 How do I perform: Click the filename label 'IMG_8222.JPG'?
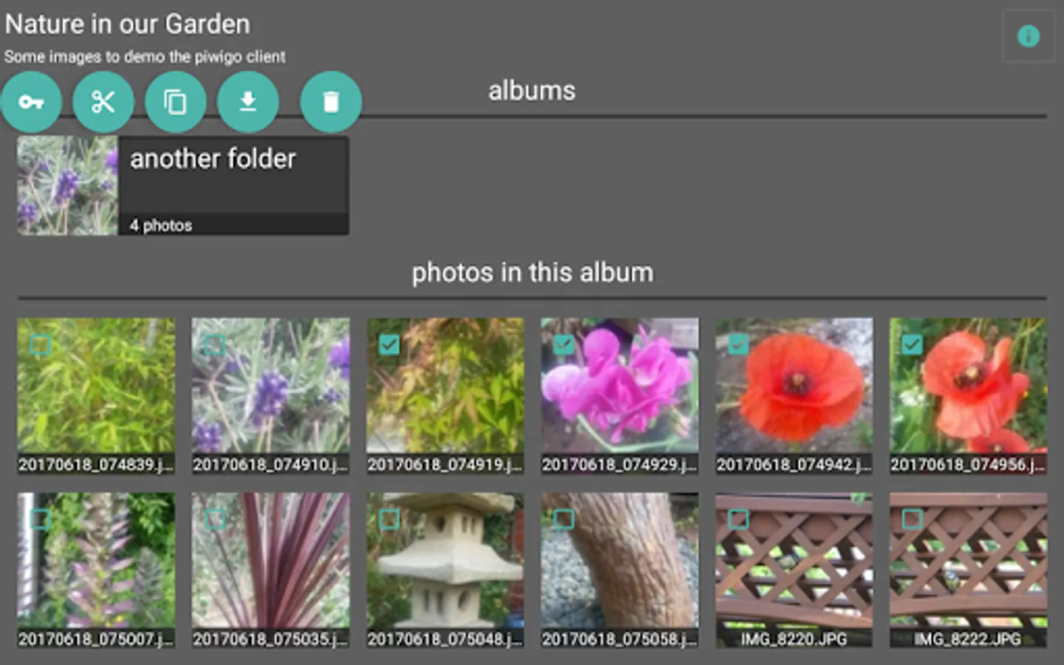click(968, 639)
